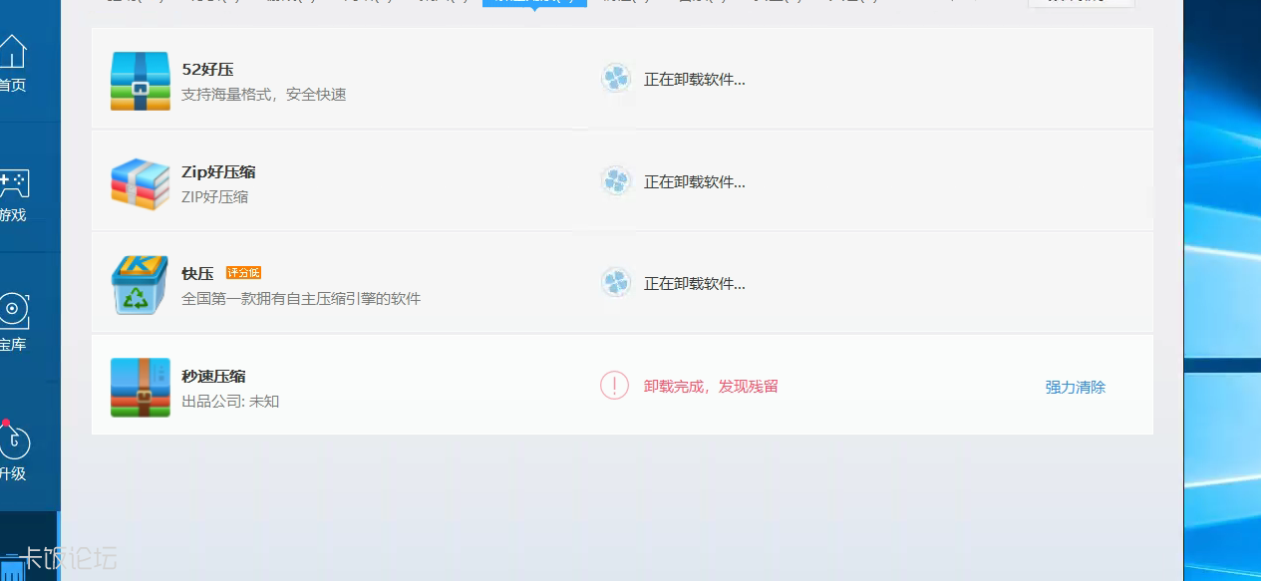Click the gray ZIP好压缩 description line
Image resolution: width=1261 pixels, height=581 pixels.
point(215,197)
